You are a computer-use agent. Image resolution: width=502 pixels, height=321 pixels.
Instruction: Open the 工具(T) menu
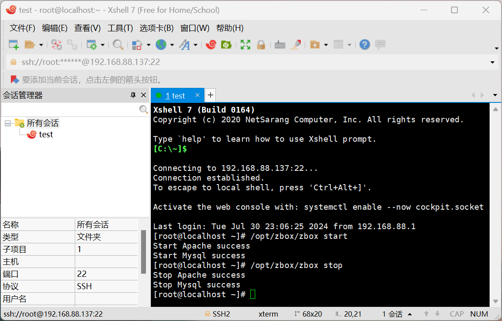120,28
